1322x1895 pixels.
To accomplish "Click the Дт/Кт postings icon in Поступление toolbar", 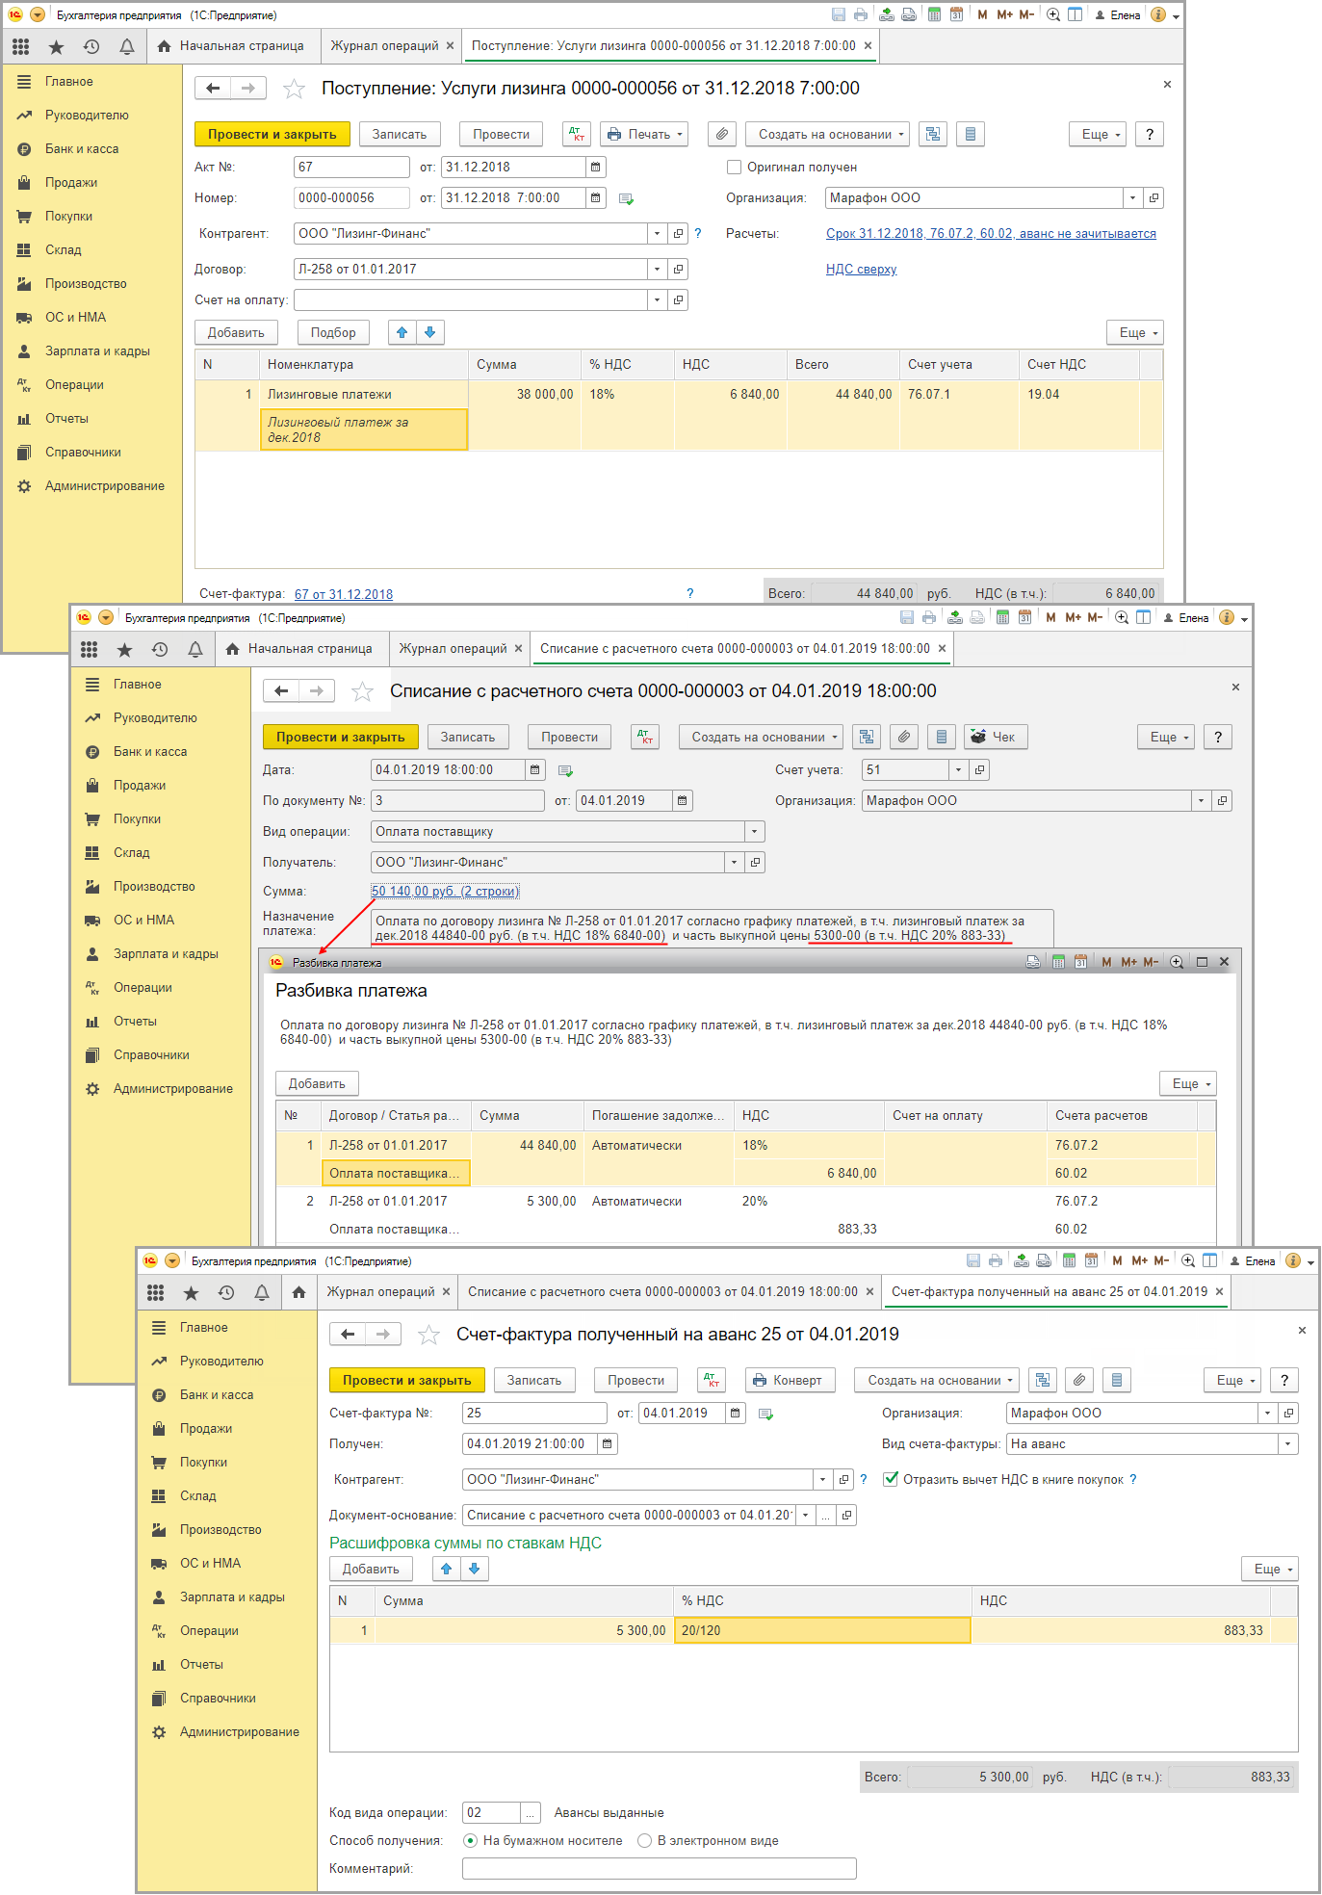I will [x=577, y=135].
